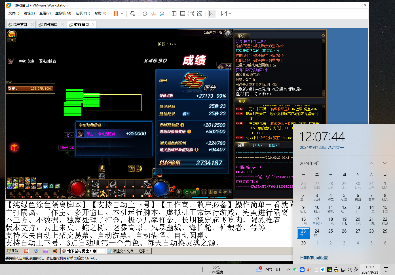
Task: Click the 开始 start button in guest
Action: (12, 251)
